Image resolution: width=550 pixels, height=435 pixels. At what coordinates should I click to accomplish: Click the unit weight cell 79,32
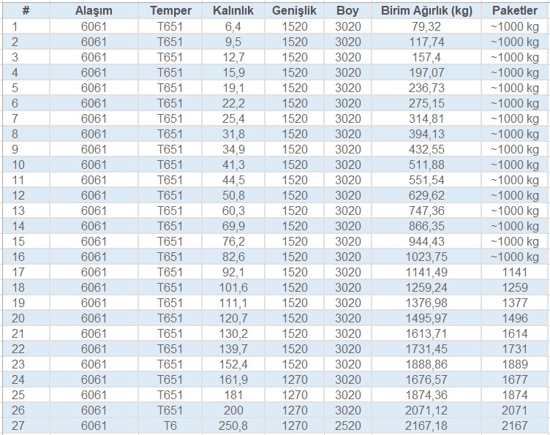tap(426, 26)
